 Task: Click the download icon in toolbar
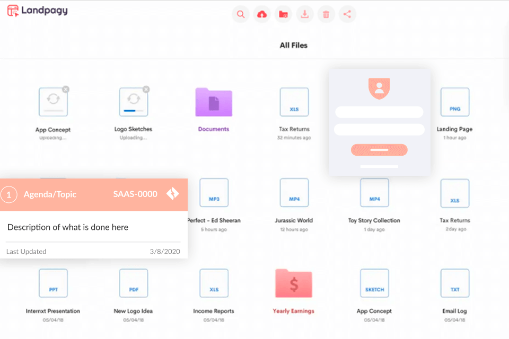(x=304, y=14)
